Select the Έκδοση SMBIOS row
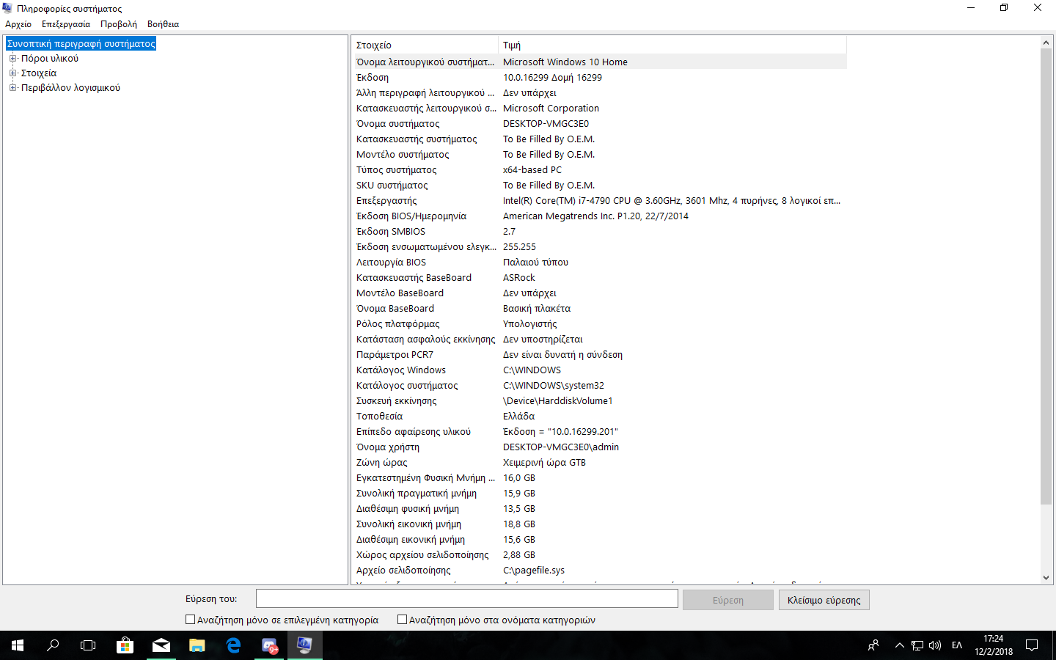Image resolution: width=1056 pixels, height=660 pixels. tap(599, 232)
